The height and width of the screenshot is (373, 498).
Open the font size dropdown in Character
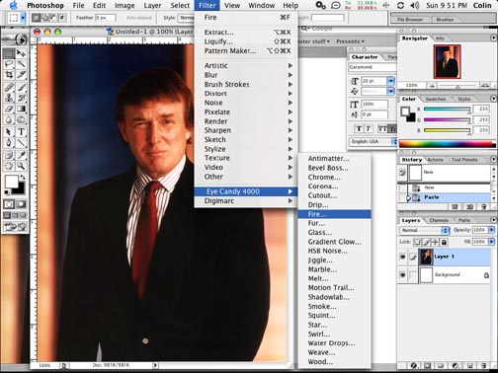coord(390,81)
